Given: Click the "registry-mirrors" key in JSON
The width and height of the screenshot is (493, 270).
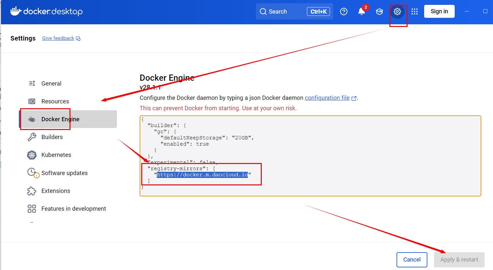Looking at the screenshot, I should coord(176,169).
